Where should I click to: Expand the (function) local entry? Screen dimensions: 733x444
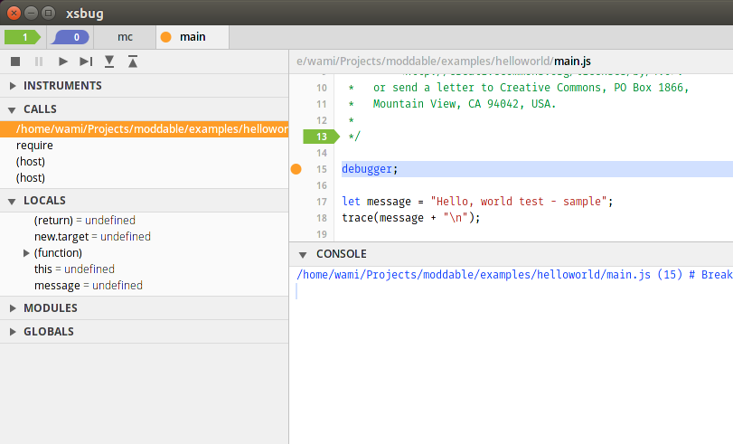(x=26, y=253)
